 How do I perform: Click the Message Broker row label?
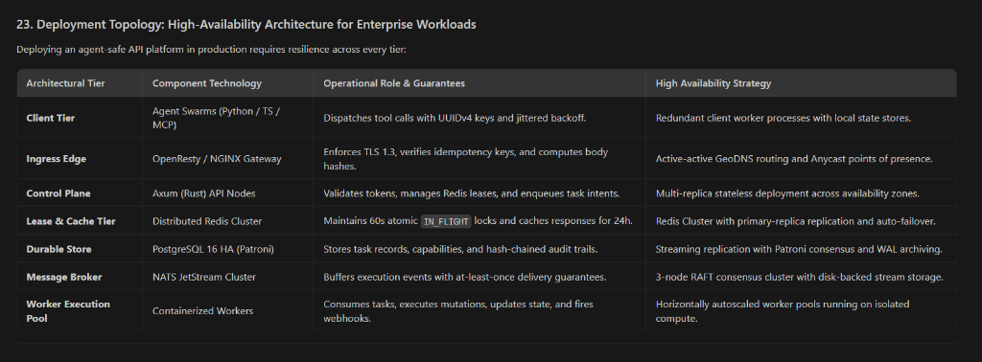point(64,277)
